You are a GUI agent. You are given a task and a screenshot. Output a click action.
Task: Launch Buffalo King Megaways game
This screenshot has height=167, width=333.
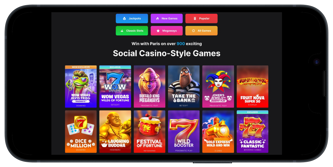click(150, 87)
